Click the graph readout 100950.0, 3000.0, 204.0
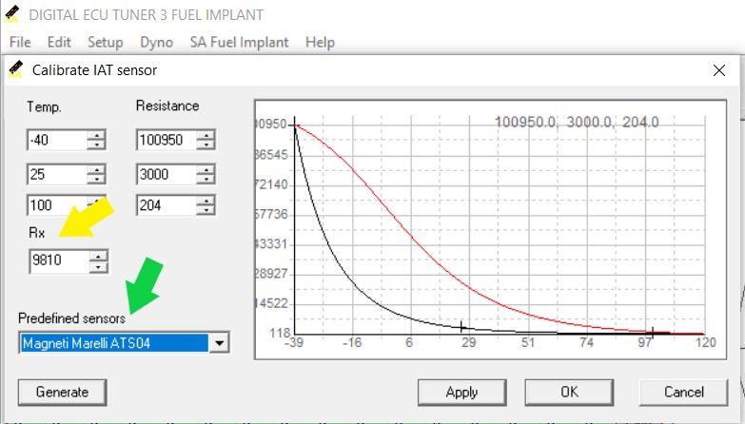The height and width of the screenshot is (424, 745). tap(577, 123)
